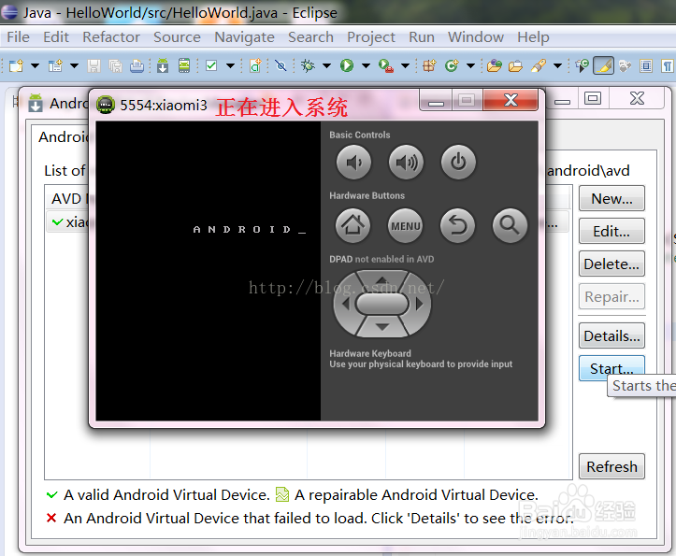Viewport: 676px width, 556px height.
Task: Click the DPAD right arrow in the emulator
Action: (x=419, y=304)
